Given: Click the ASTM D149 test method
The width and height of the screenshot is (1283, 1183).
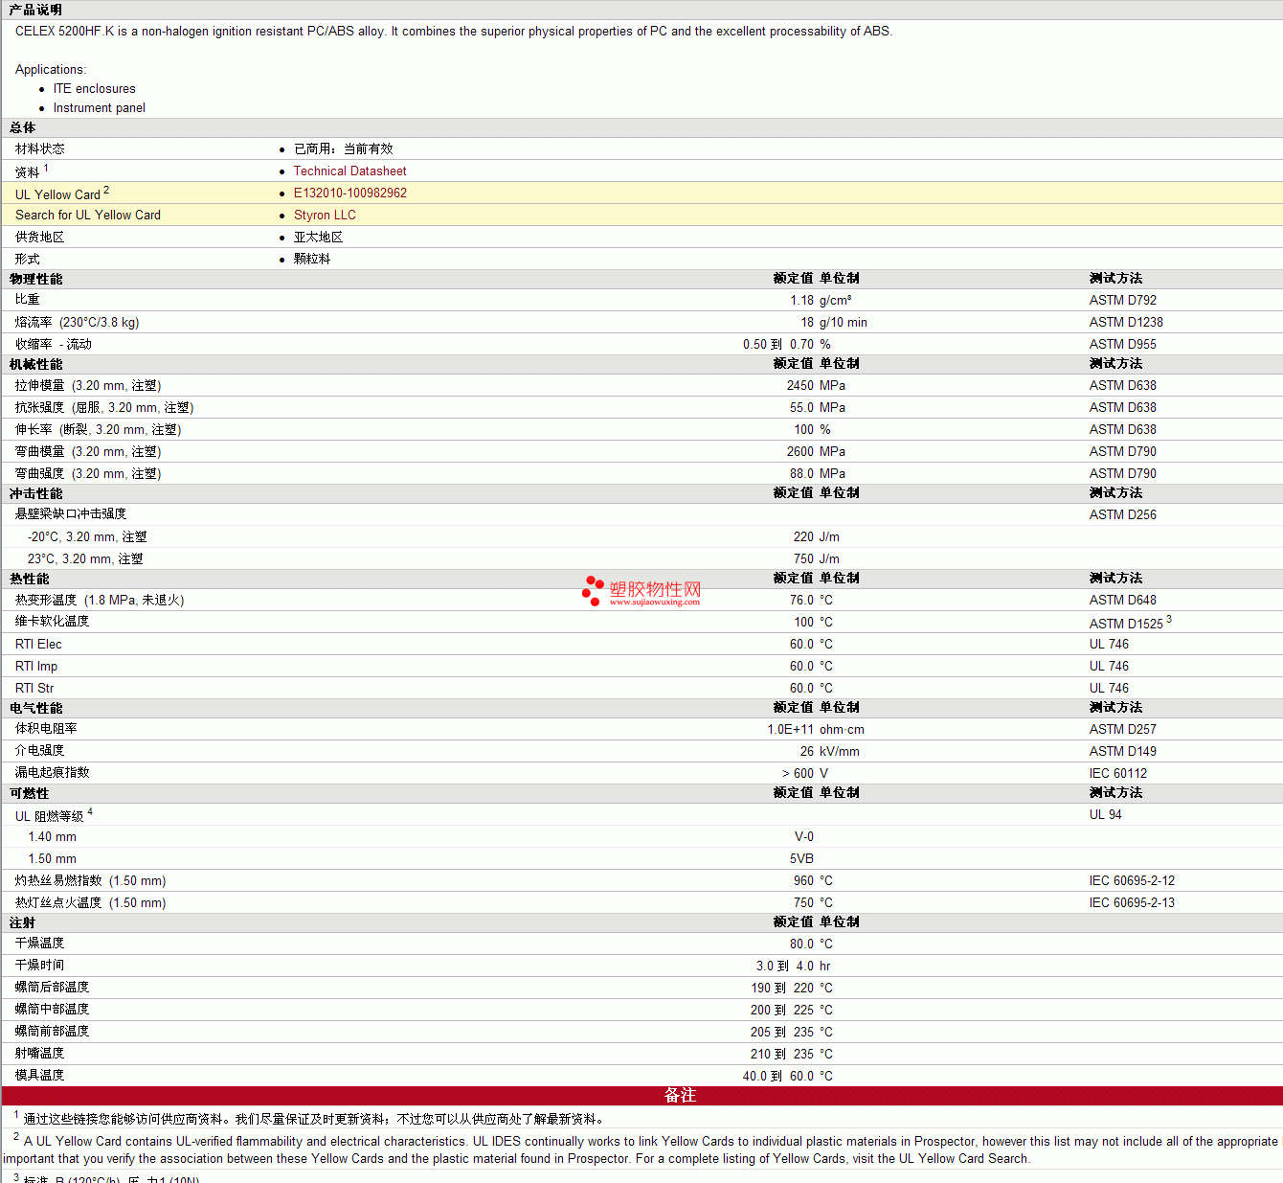Looking at the screenshot, I should coord(1122,751).
